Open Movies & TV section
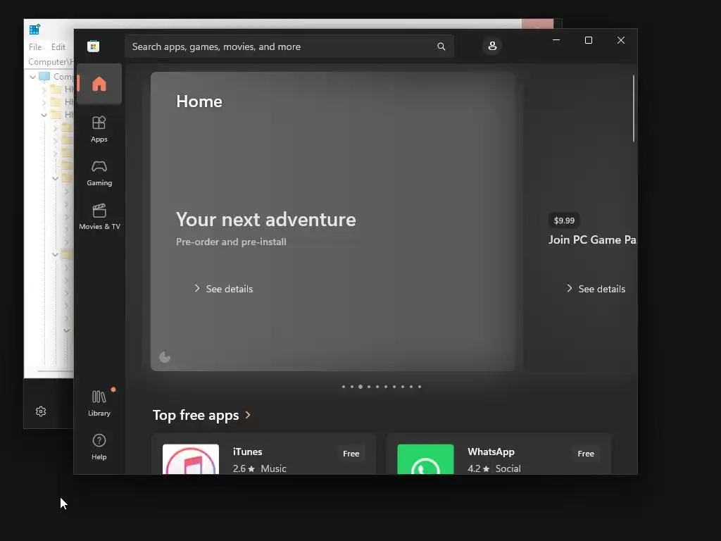This screenshot has height=541, width=721. point(99,217)
